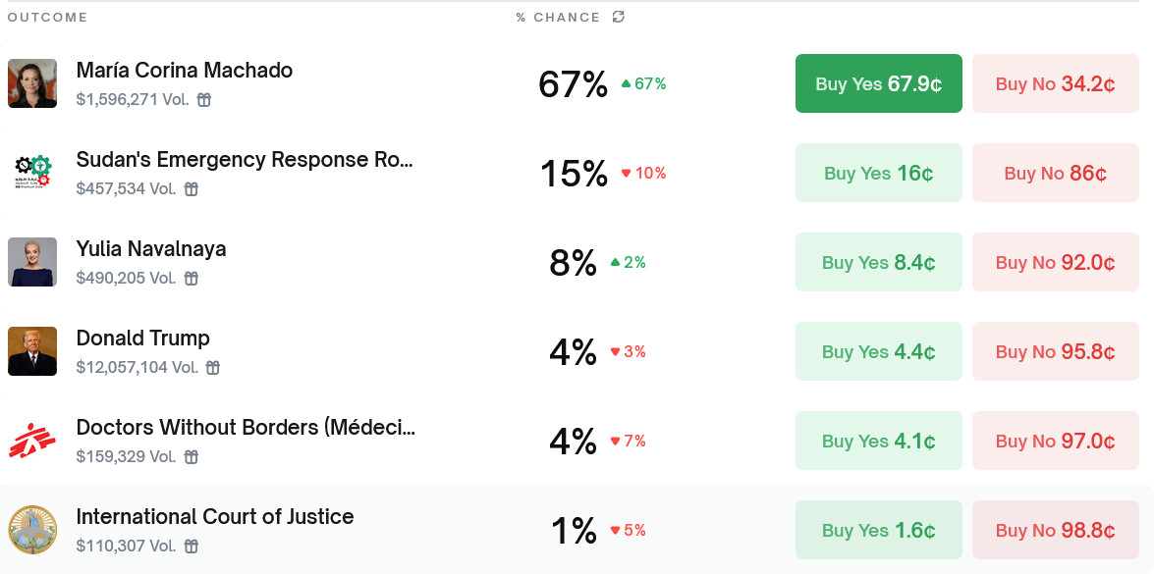Screen dimensions: 1154x574
Task: Choose Buy No 97.0¢ for Doctors Without Borders
Action: (1055, 441)
